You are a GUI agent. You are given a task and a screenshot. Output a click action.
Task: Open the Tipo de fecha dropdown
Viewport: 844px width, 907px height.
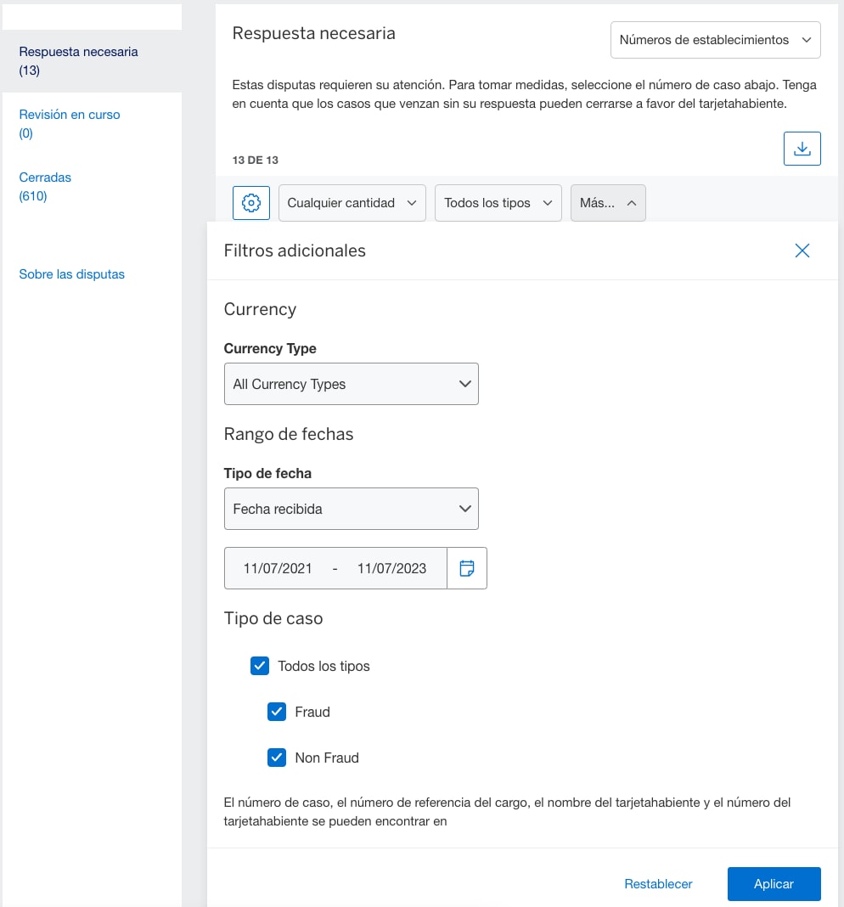pyautogui.click(x=351, y=508)
